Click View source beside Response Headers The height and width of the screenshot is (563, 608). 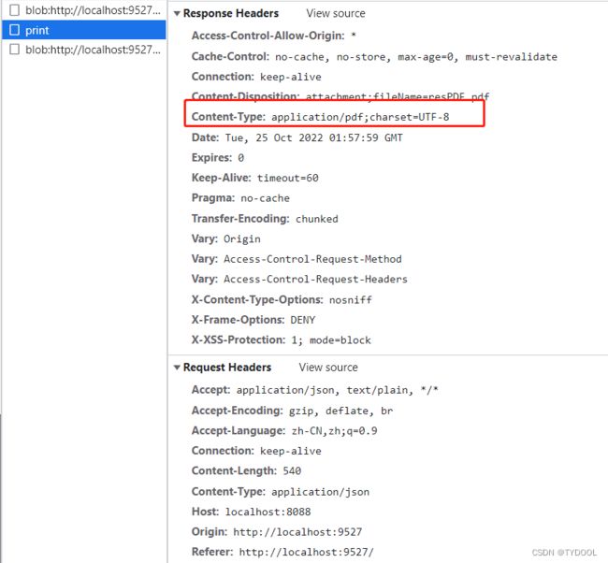pyautogui.click(x=336, y=14)
